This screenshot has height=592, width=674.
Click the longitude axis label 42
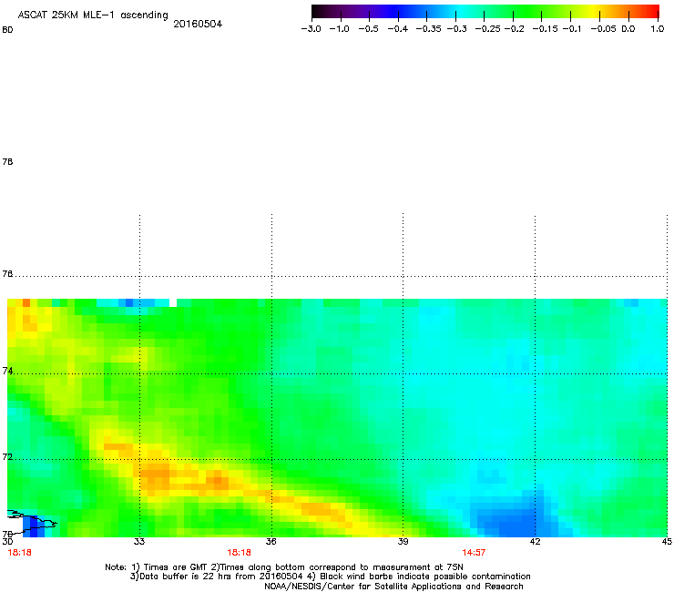pyautogui.click(x=535, y=541)
